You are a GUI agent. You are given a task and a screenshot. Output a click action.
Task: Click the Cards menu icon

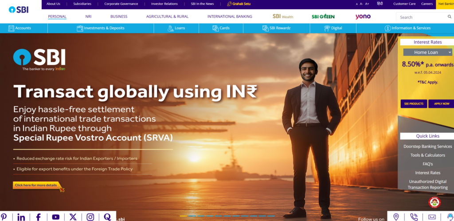(215, 28)
